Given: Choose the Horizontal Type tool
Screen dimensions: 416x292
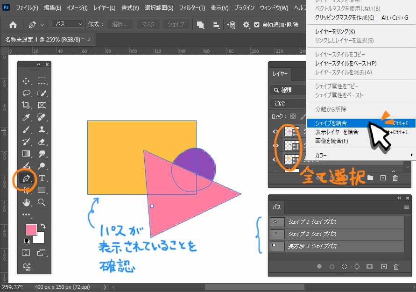Looking at the screenshot, I should [x=42, y=178].
